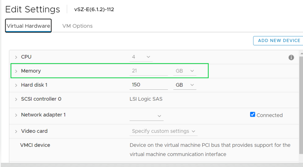Click the CPU info icon

point(291,58)
